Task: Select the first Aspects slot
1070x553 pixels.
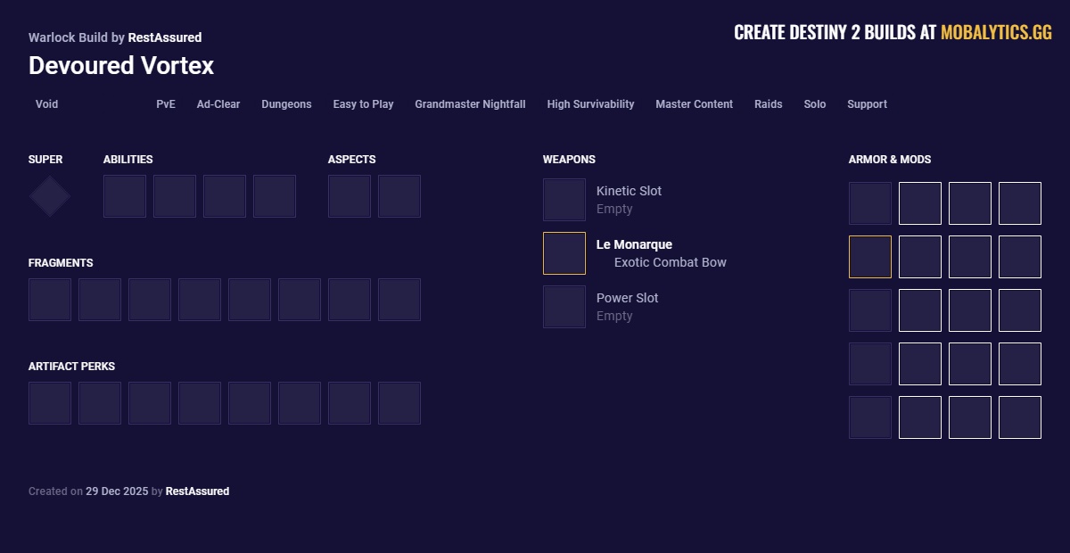Action: (350, 196)
